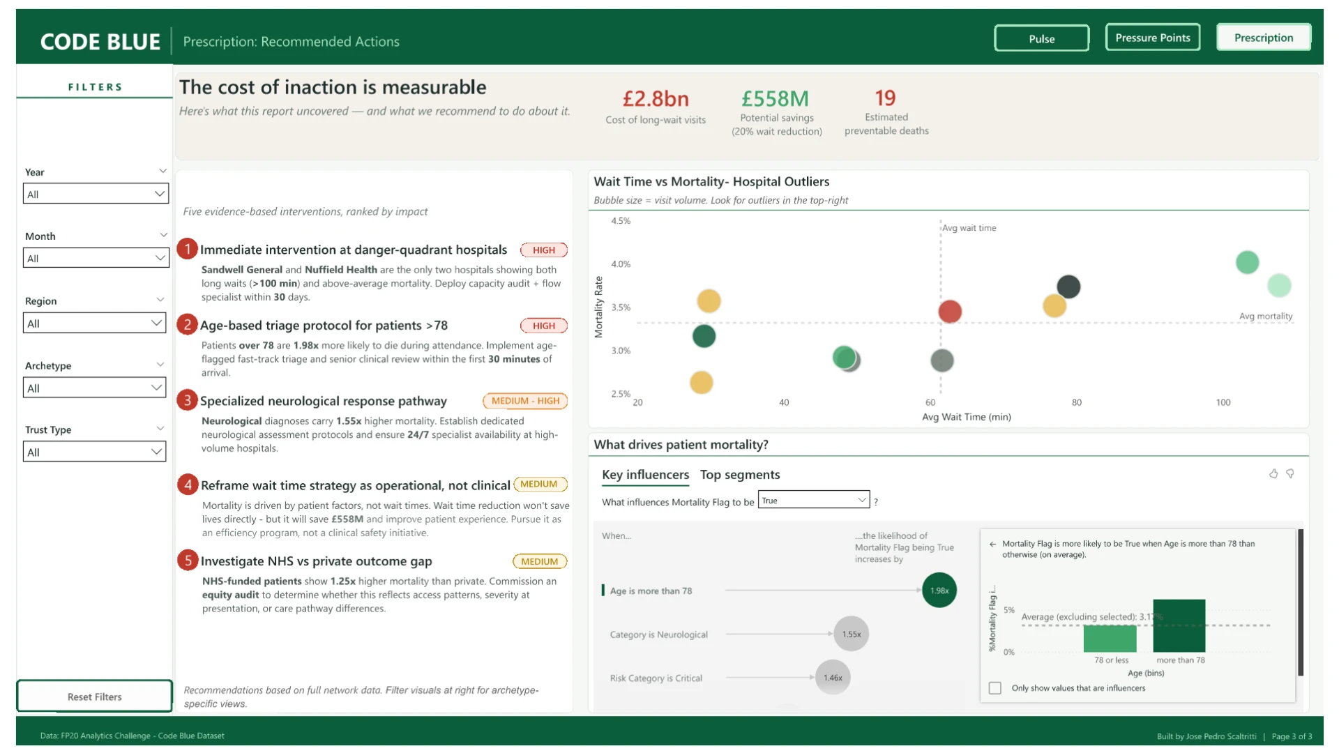Collapse the Trust Type filter header chevron
Screen dimensions: 1339x753
pyautogui.click(x=160, y=429)
